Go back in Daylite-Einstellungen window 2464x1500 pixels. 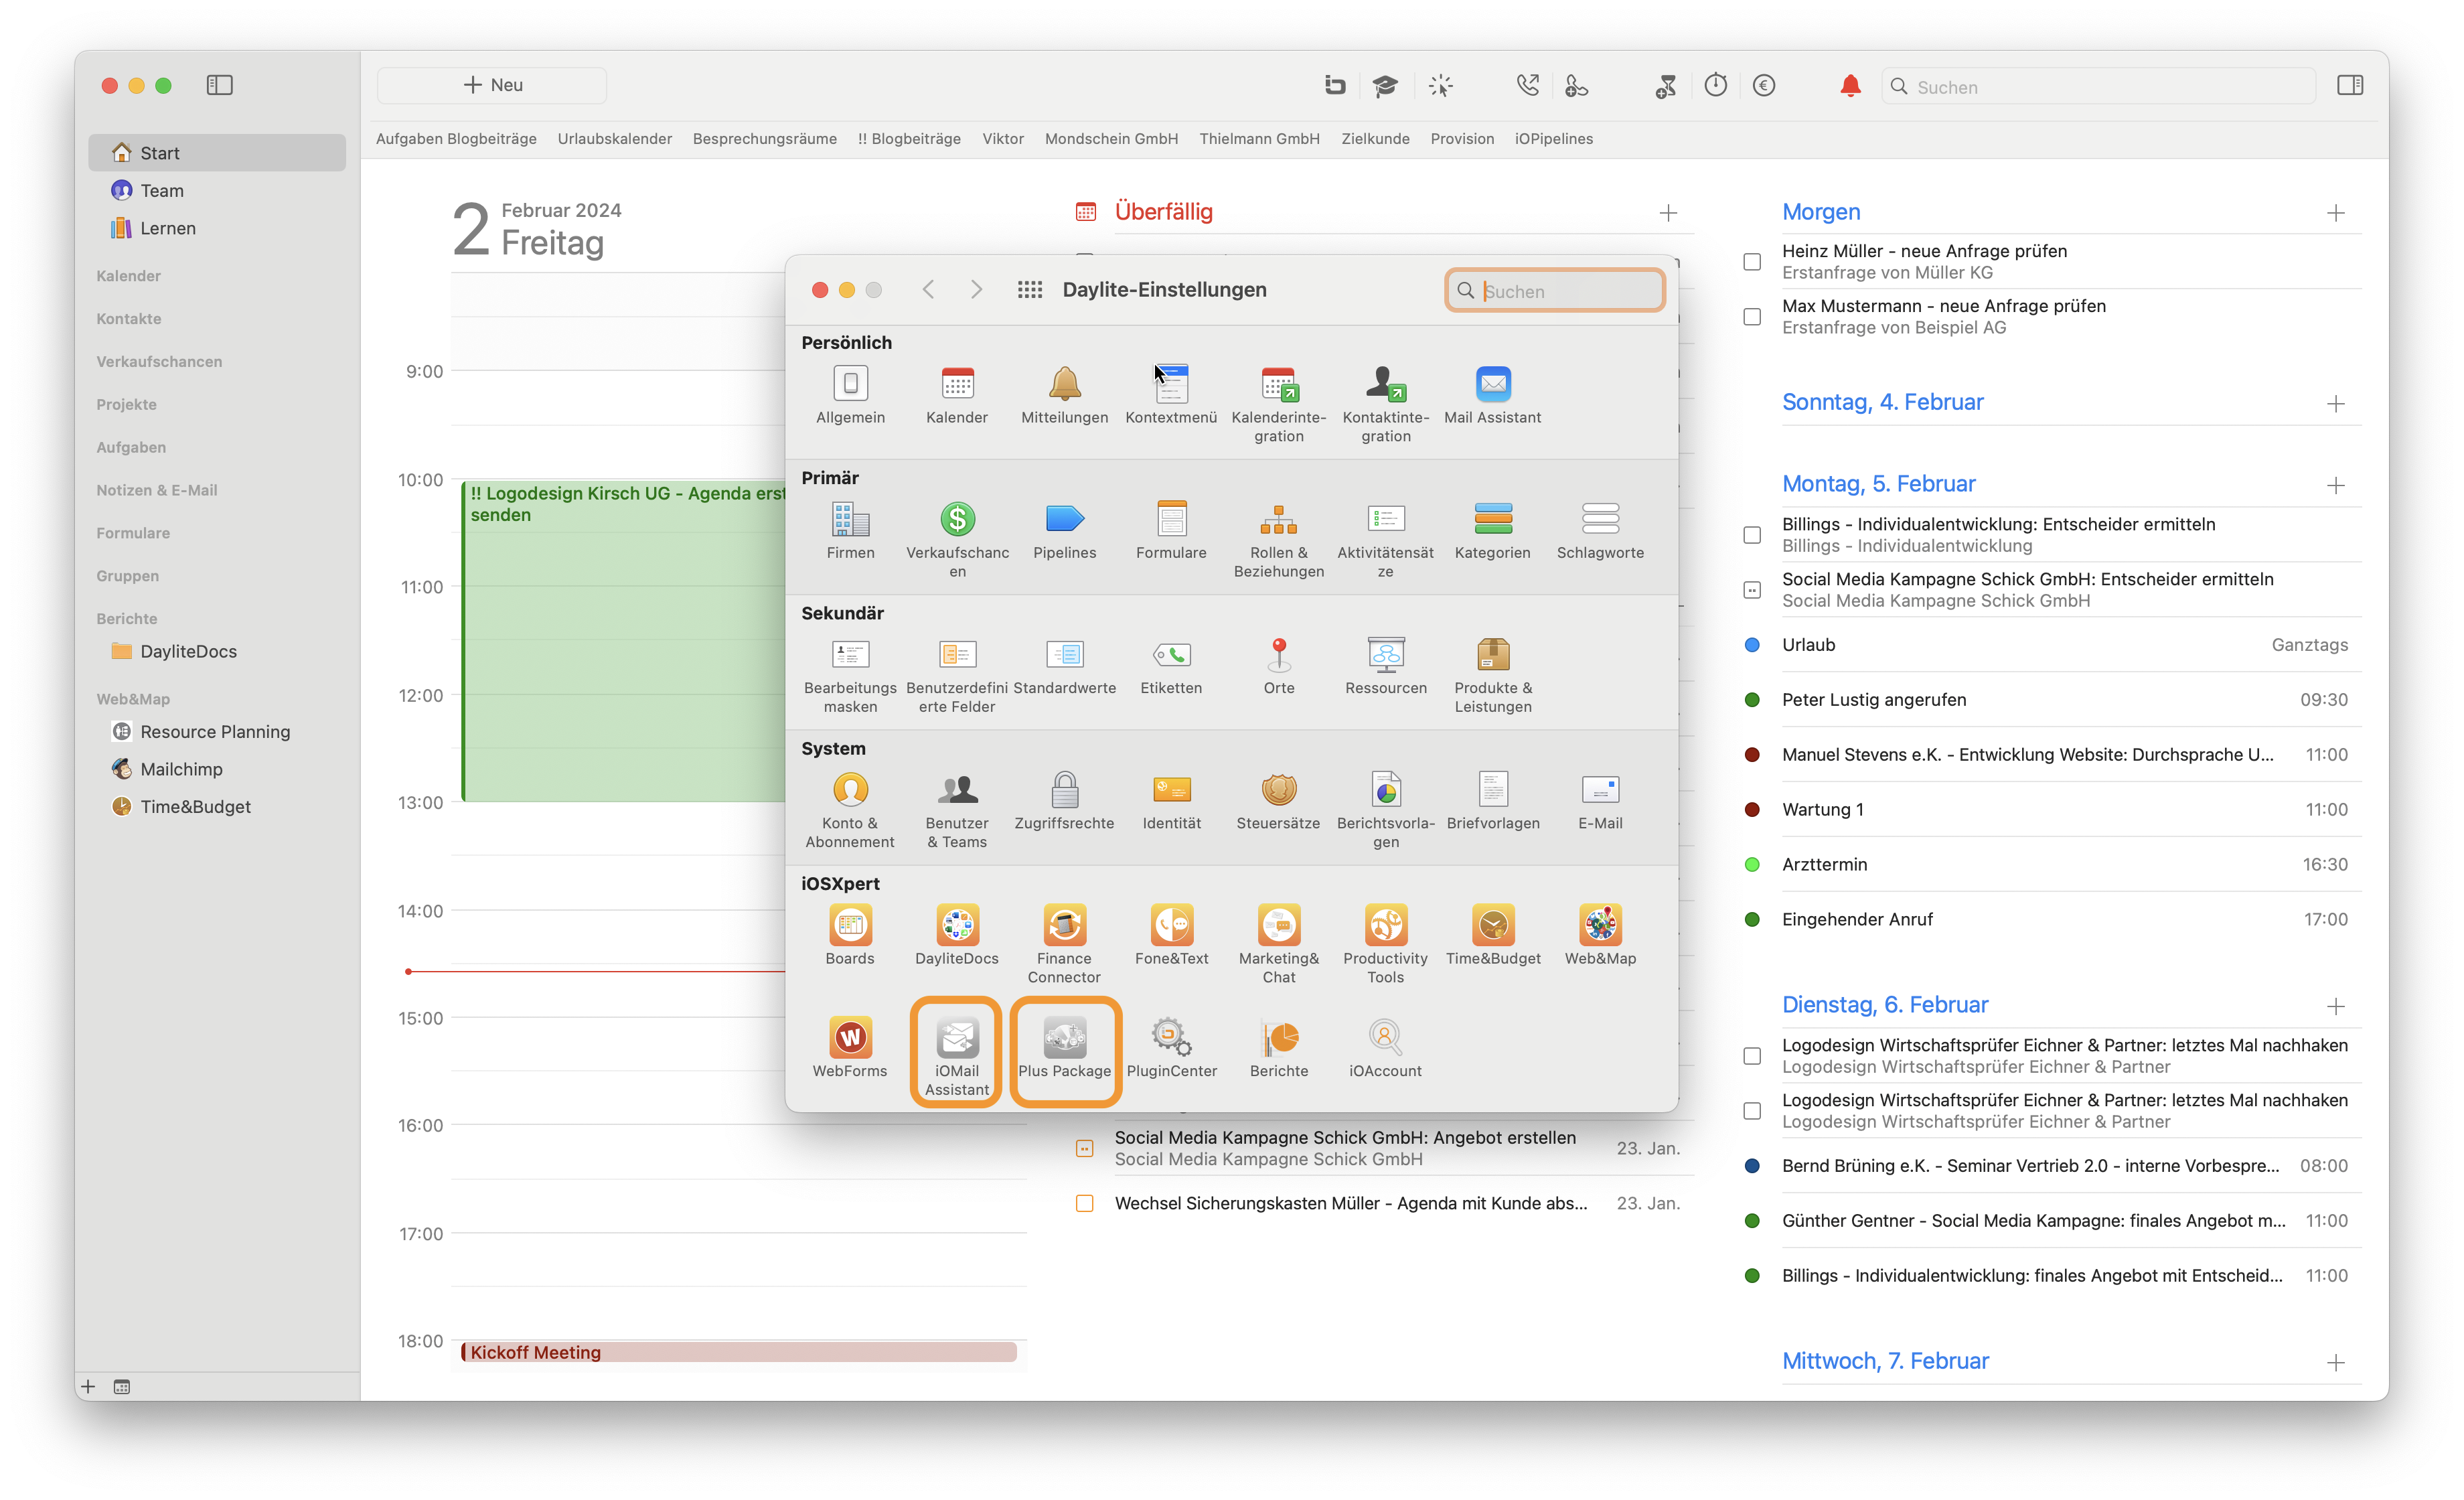(928, 290)
